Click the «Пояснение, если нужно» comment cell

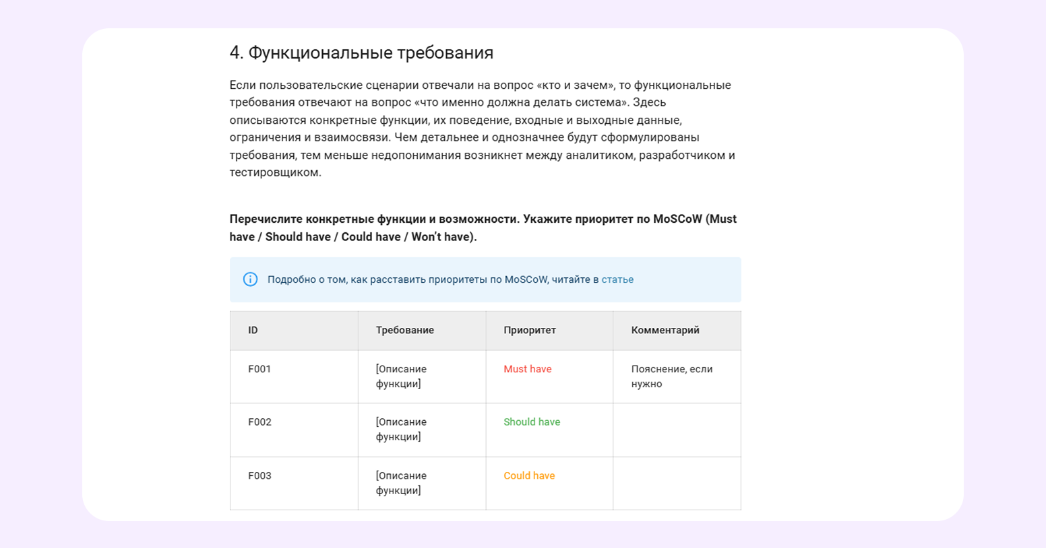[x=671, y=376]
